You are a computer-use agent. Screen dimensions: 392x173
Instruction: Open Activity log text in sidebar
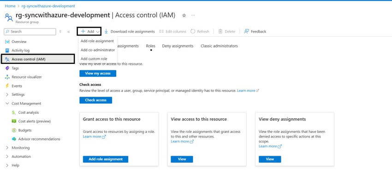pyautogui.click(x=20, y=50)
